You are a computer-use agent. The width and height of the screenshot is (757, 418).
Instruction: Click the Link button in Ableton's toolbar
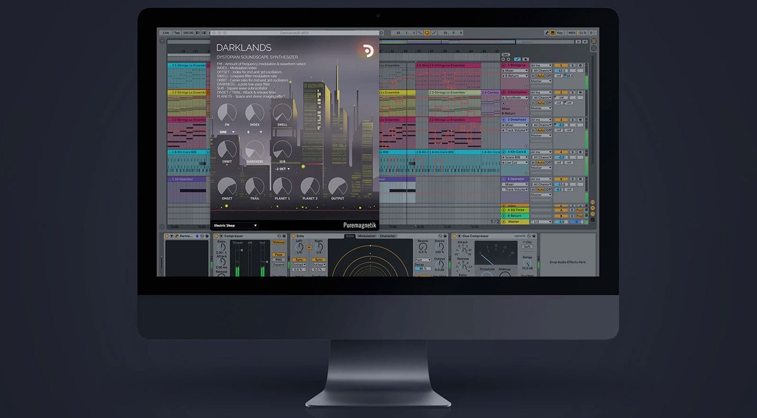tap(166, 33)
